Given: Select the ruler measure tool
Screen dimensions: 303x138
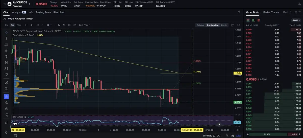Looking at the screenshot, I should [x=6, y=83].
